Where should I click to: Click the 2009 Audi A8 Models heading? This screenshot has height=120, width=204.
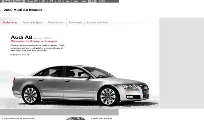23,10
